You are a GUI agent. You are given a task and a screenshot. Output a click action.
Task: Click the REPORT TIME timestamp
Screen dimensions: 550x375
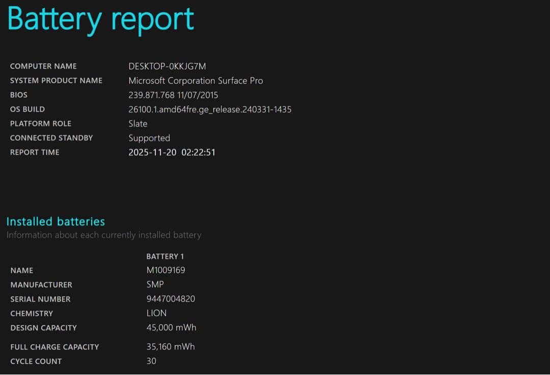coord(172,152)
